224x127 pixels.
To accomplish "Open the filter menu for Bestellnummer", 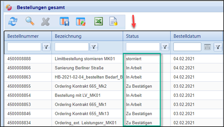I will (x=46, y=47).
